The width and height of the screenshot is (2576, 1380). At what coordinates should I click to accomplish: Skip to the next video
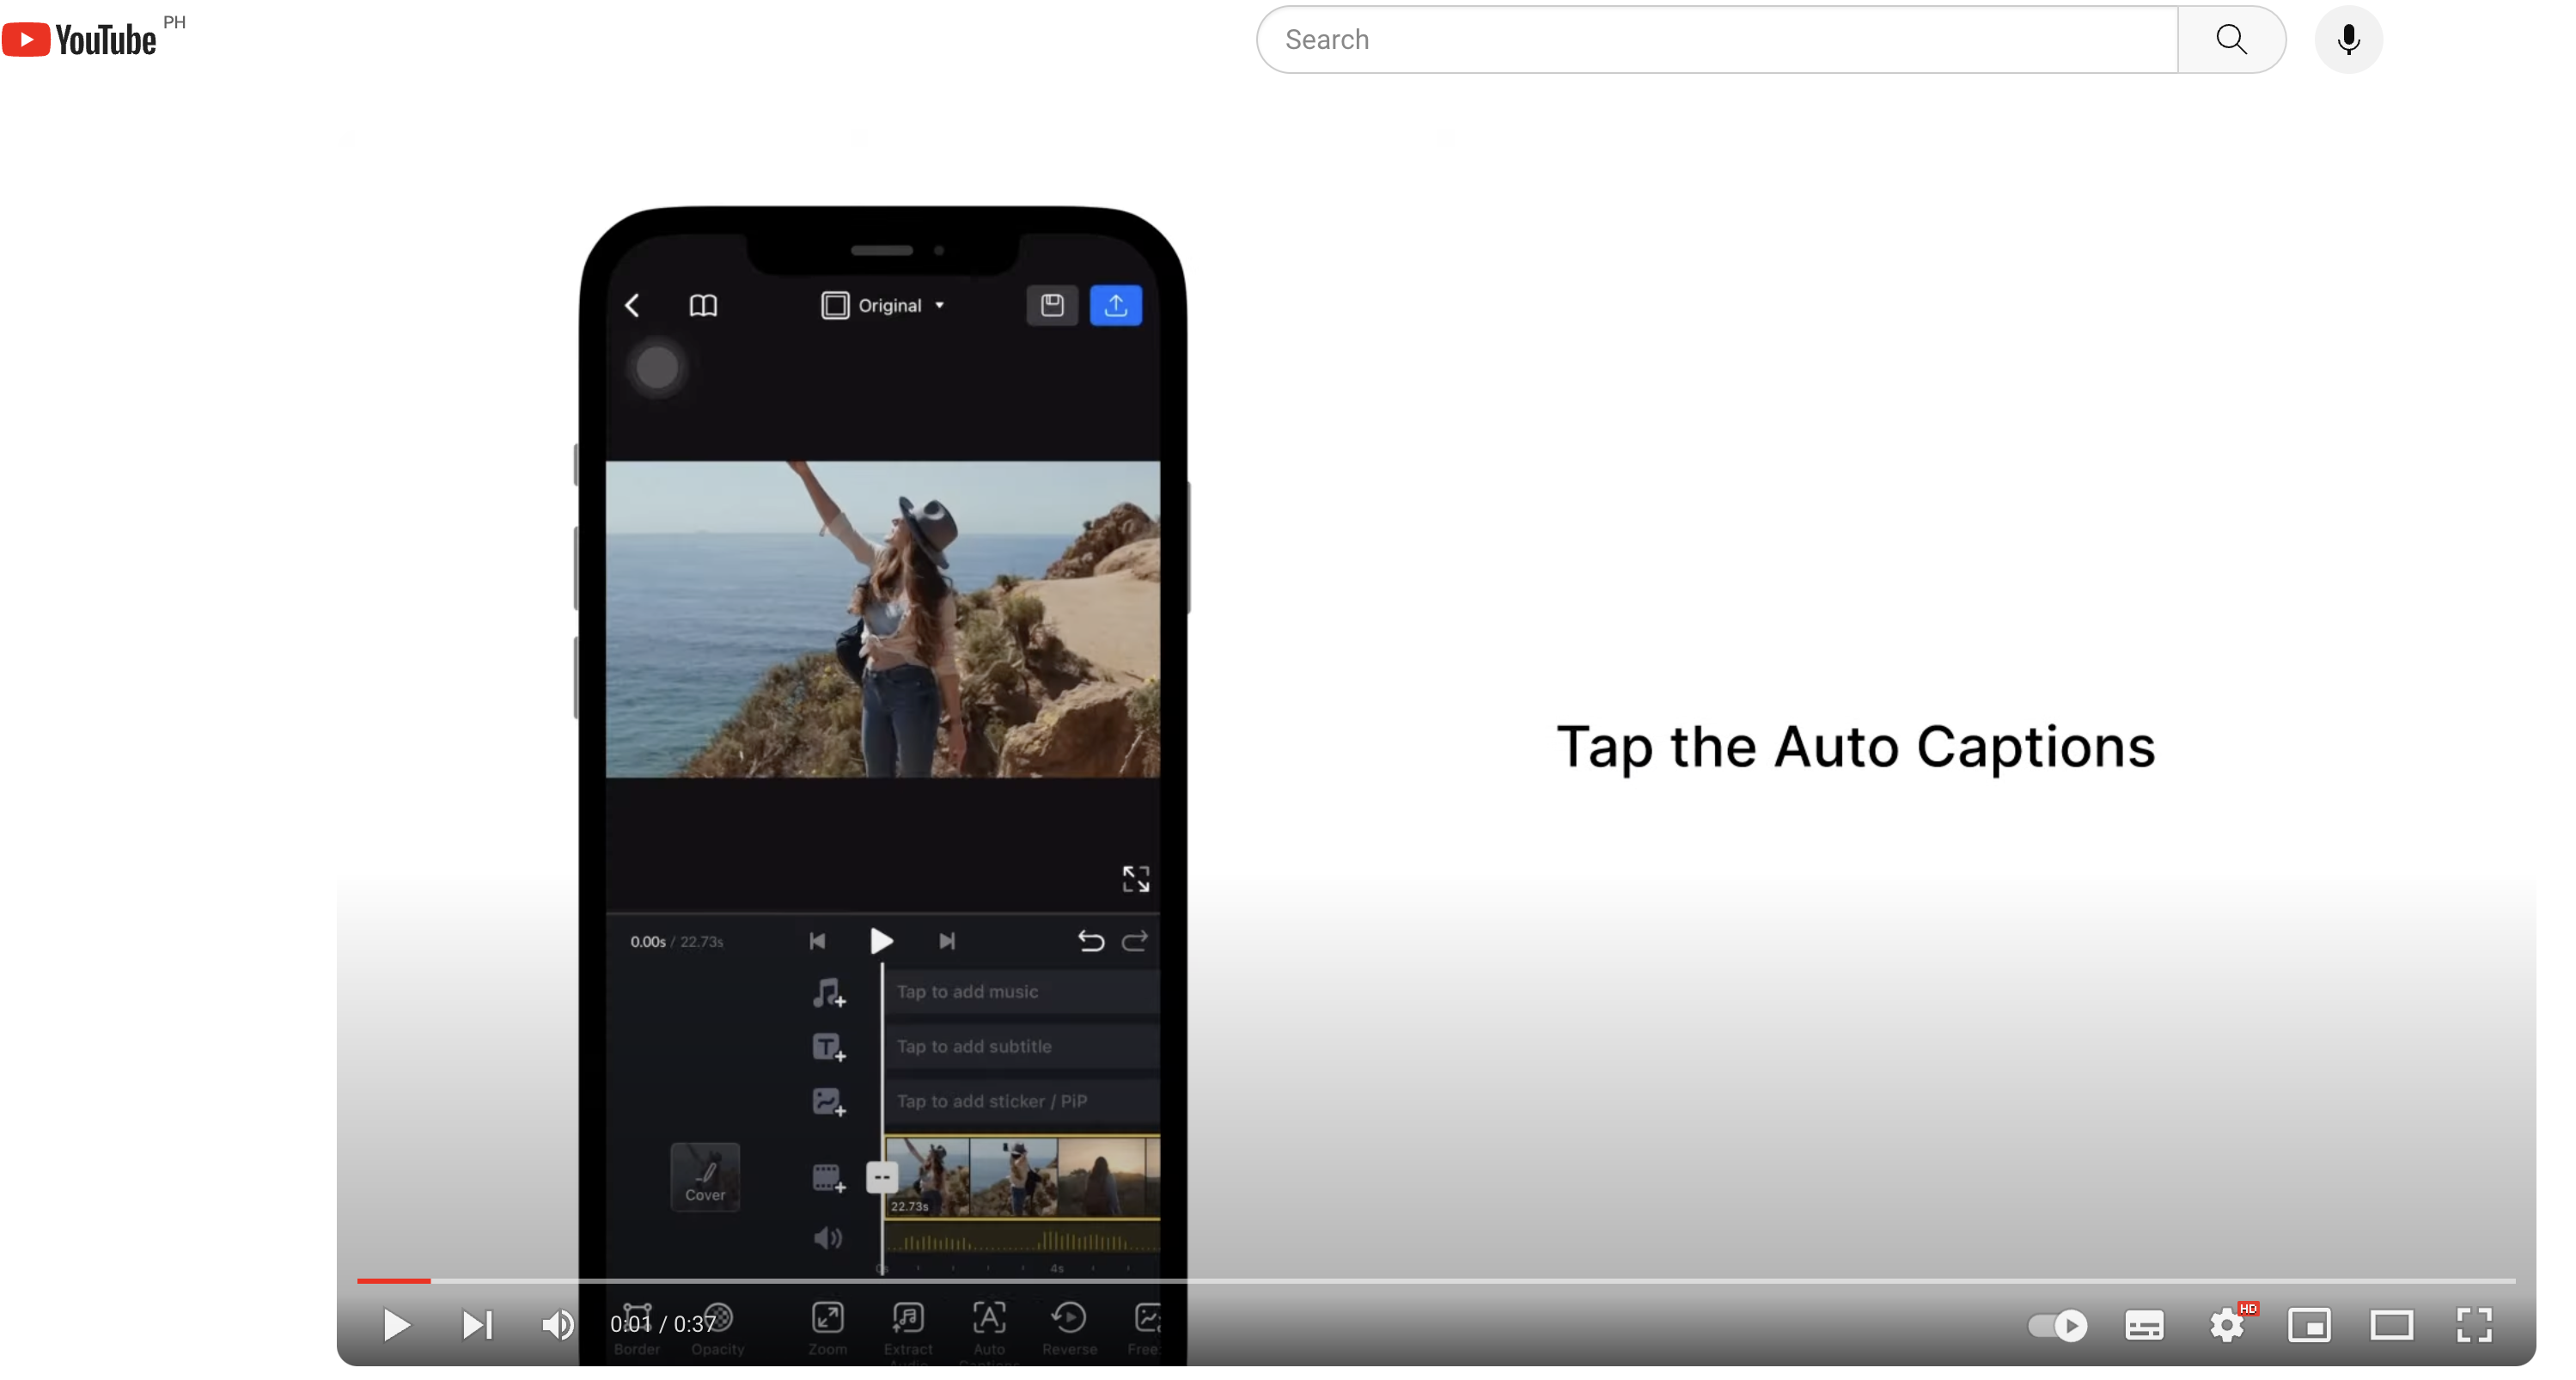477,1324
